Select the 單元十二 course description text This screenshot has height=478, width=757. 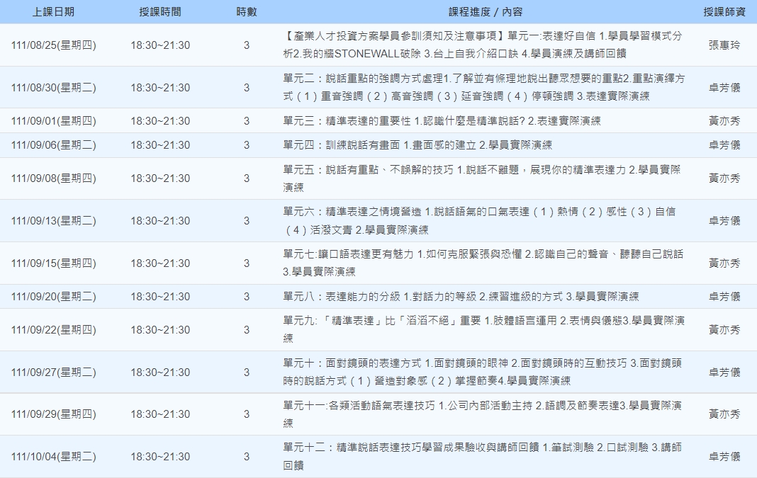click(483, 456)
